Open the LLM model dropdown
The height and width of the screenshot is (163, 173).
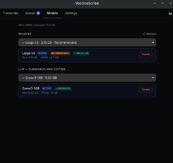87,78
